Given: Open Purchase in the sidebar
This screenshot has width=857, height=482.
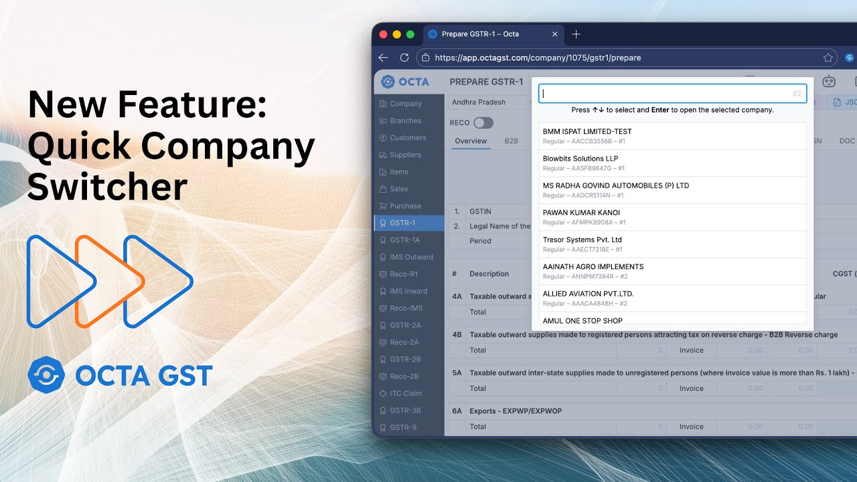Looking at the screenshot, I should pos(408,206).
